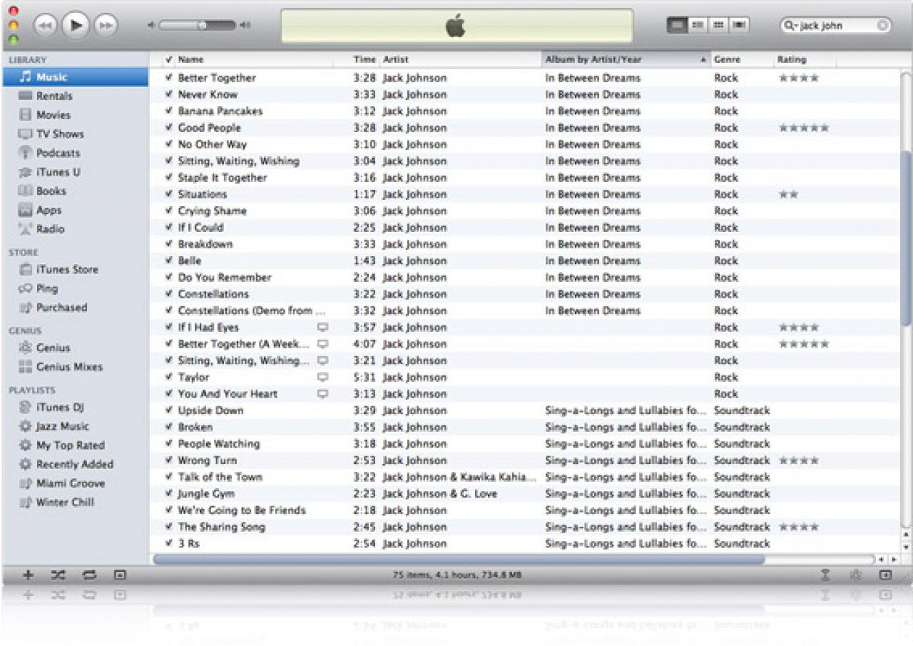Uncheck the Situations song checkbox
913x646 pixels.
[168, 194]
